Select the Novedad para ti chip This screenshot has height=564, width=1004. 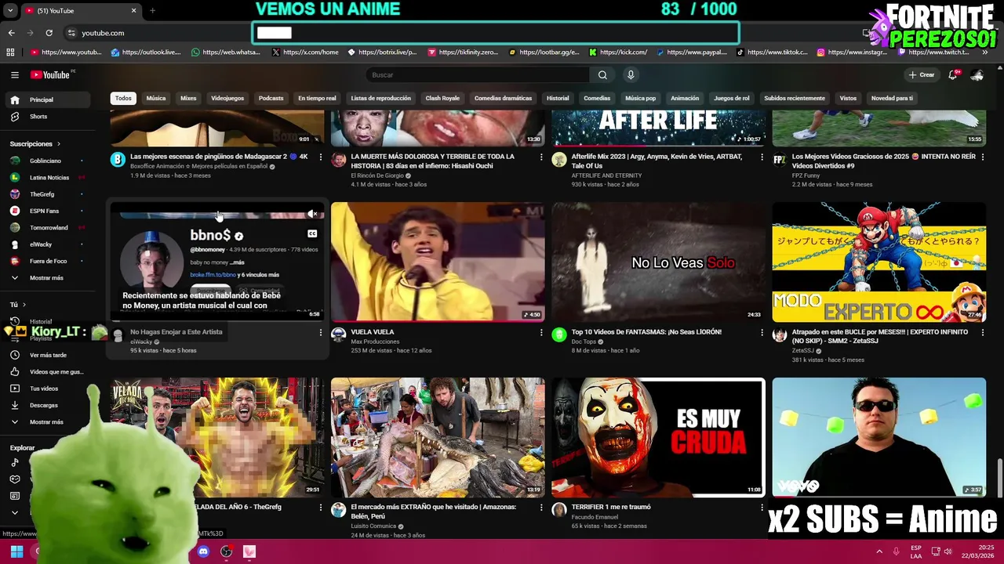point(892,99)
